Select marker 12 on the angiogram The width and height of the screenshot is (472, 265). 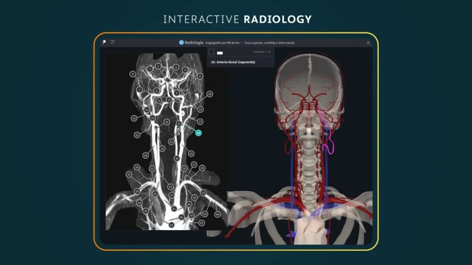pos(158,100)
